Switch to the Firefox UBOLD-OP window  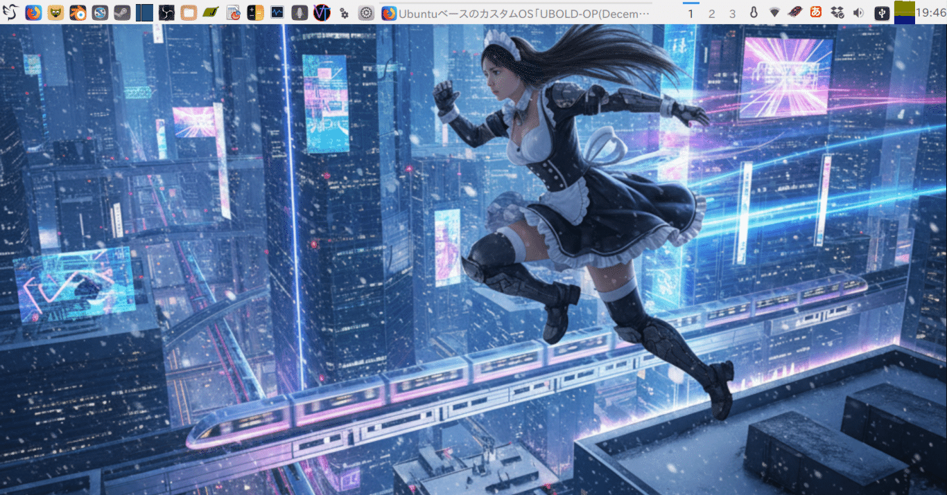click(517, 12)
